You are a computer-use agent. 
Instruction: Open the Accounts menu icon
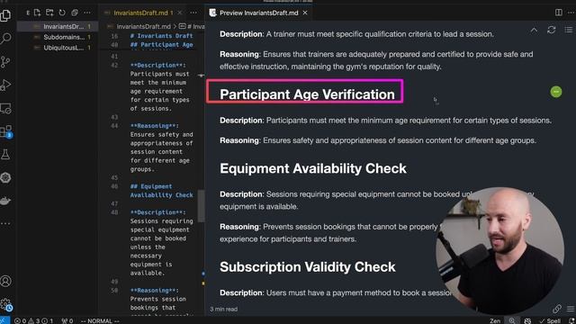(x=6, y=281)
